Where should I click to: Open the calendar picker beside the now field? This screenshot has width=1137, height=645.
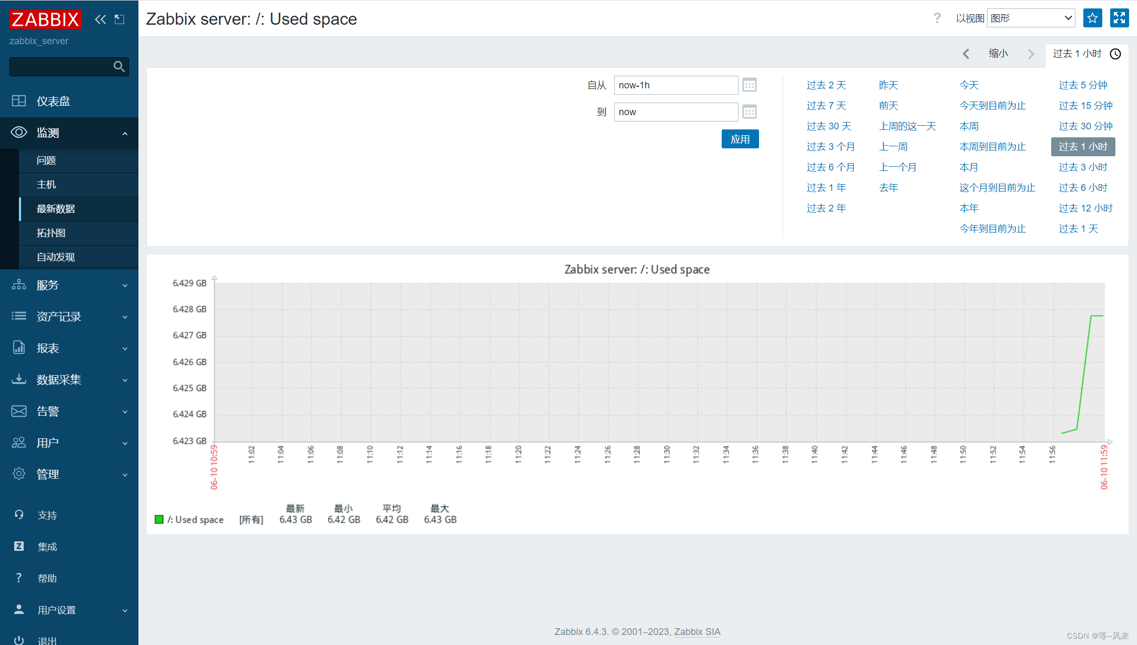pos(750,112)
